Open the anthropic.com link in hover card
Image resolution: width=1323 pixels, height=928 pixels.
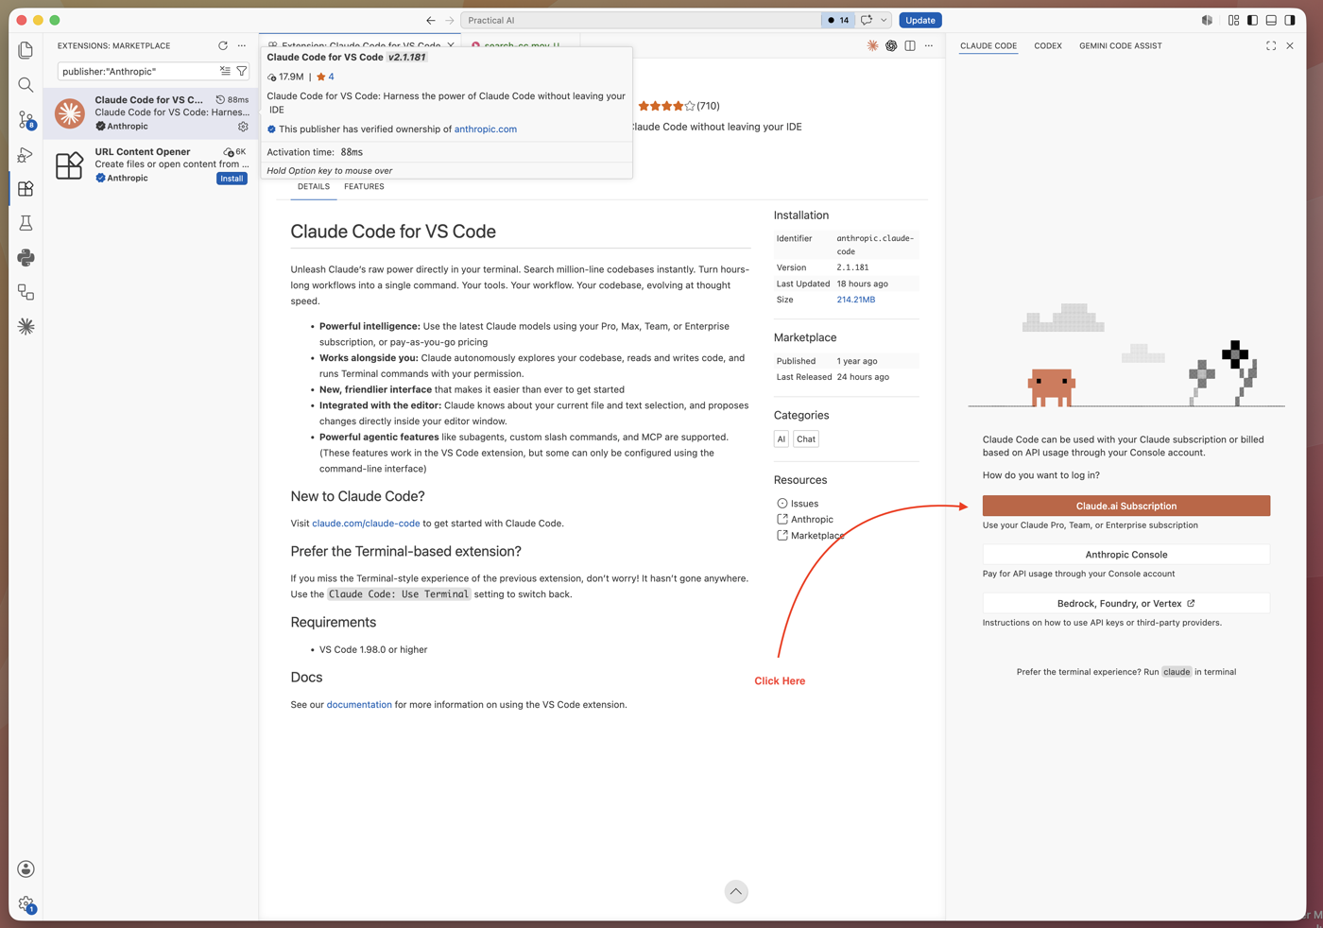[x=486, y=129]
